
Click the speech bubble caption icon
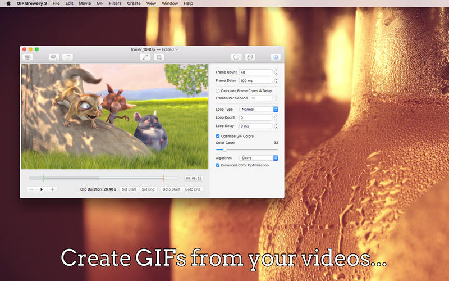click(x=236, y=57)
